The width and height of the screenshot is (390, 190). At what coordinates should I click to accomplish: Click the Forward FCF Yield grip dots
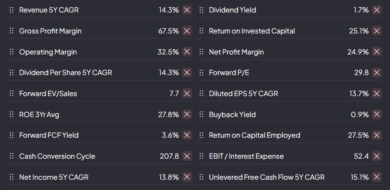pos(12,135)
